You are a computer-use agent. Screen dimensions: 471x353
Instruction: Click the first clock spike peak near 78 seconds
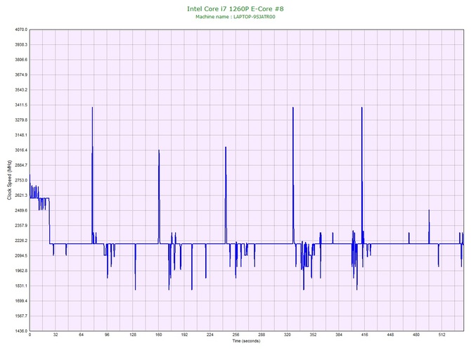coord(93,108)
